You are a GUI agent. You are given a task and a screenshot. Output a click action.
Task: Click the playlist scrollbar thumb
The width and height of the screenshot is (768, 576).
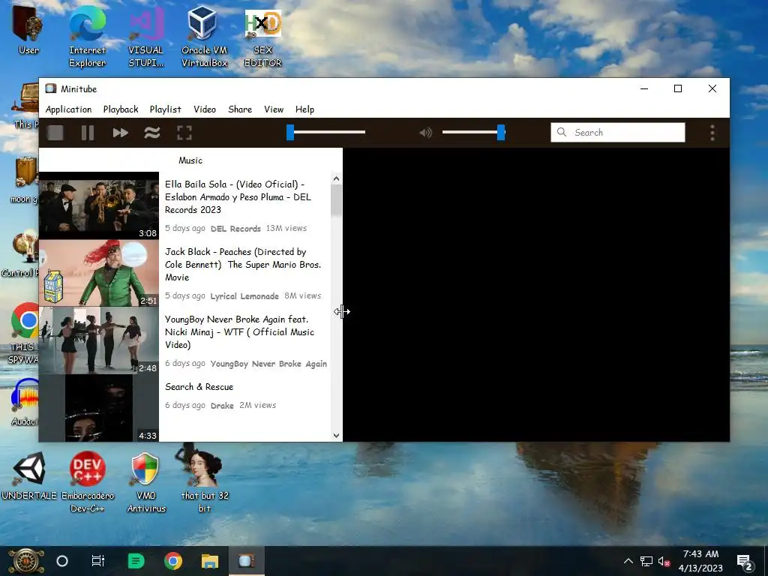336,201
